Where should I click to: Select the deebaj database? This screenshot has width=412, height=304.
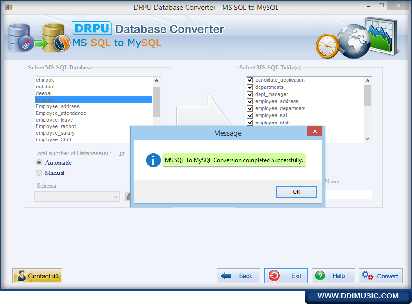(x=94, y=93)
